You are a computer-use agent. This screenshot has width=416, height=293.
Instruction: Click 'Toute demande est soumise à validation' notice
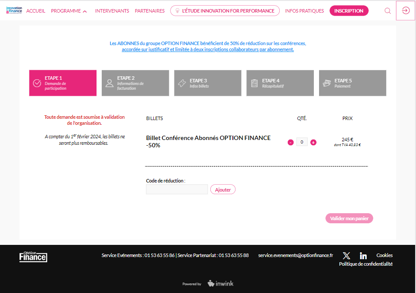(84, 120)
